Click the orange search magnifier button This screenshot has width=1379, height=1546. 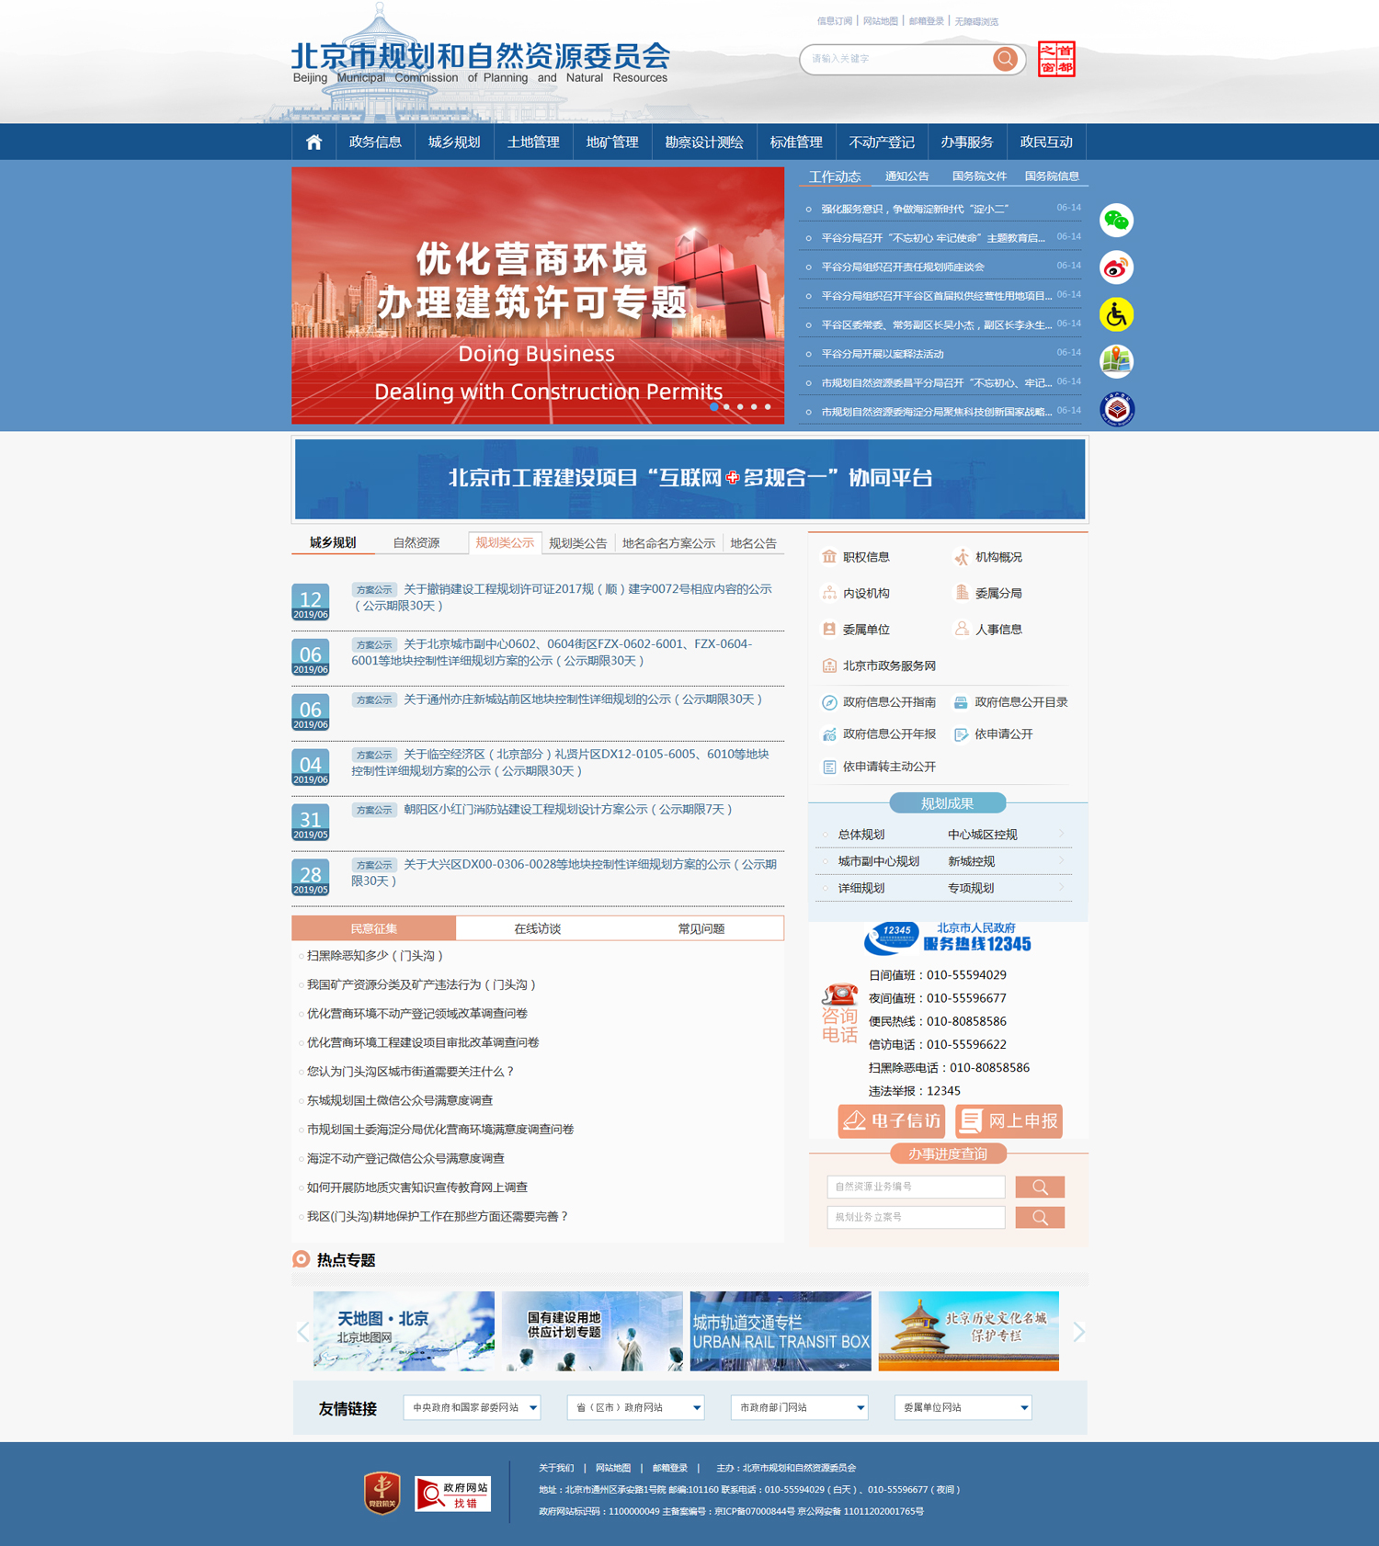[1006, 59]
